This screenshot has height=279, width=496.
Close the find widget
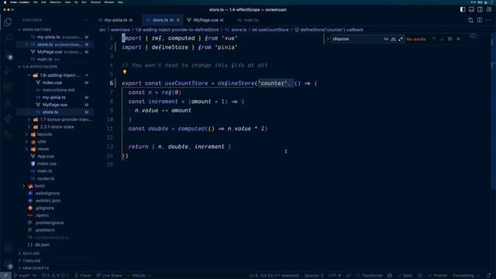click(x=458, y=39)
